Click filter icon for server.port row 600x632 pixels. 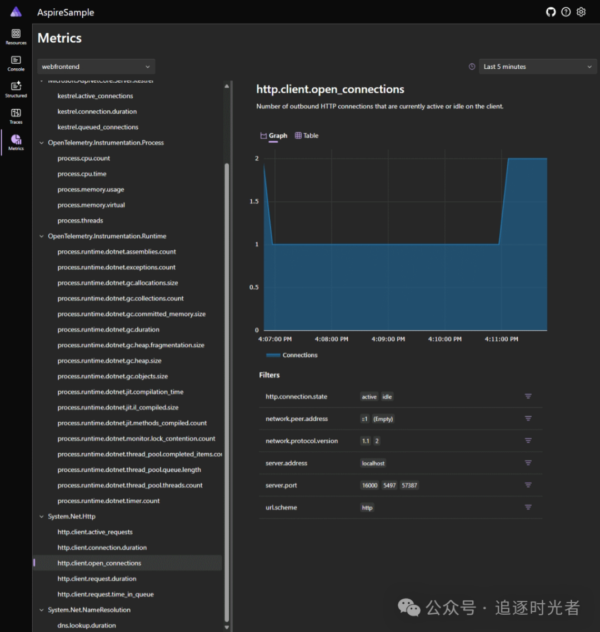pyautogui.click(x=528, y=485)
